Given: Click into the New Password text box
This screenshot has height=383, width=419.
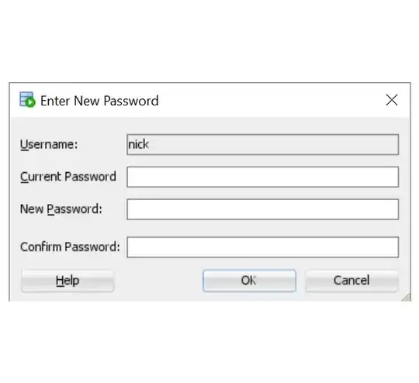Looking at the screenshot, I should point(263,209).
